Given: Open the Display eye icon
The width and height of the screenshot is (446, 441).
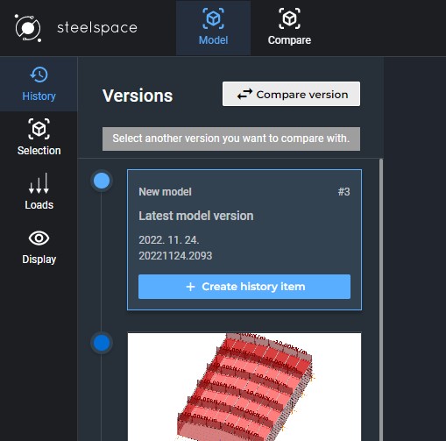Looking at the screenshot, I should coord(39,238).
